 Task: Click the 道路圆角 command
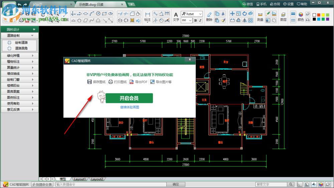19,48
